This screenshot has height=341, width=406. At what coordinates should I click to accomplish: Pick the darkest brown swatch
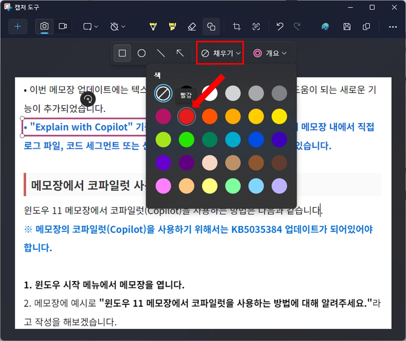[x=279, y=163]
